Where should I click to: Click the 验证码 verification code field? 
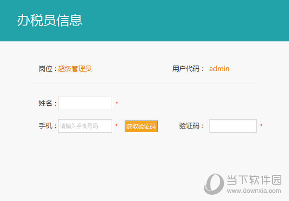point(233,126)
